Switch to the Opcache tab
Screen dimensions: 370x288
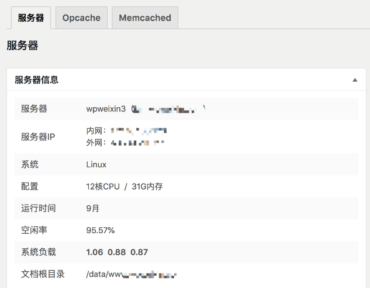pos(81,17)
